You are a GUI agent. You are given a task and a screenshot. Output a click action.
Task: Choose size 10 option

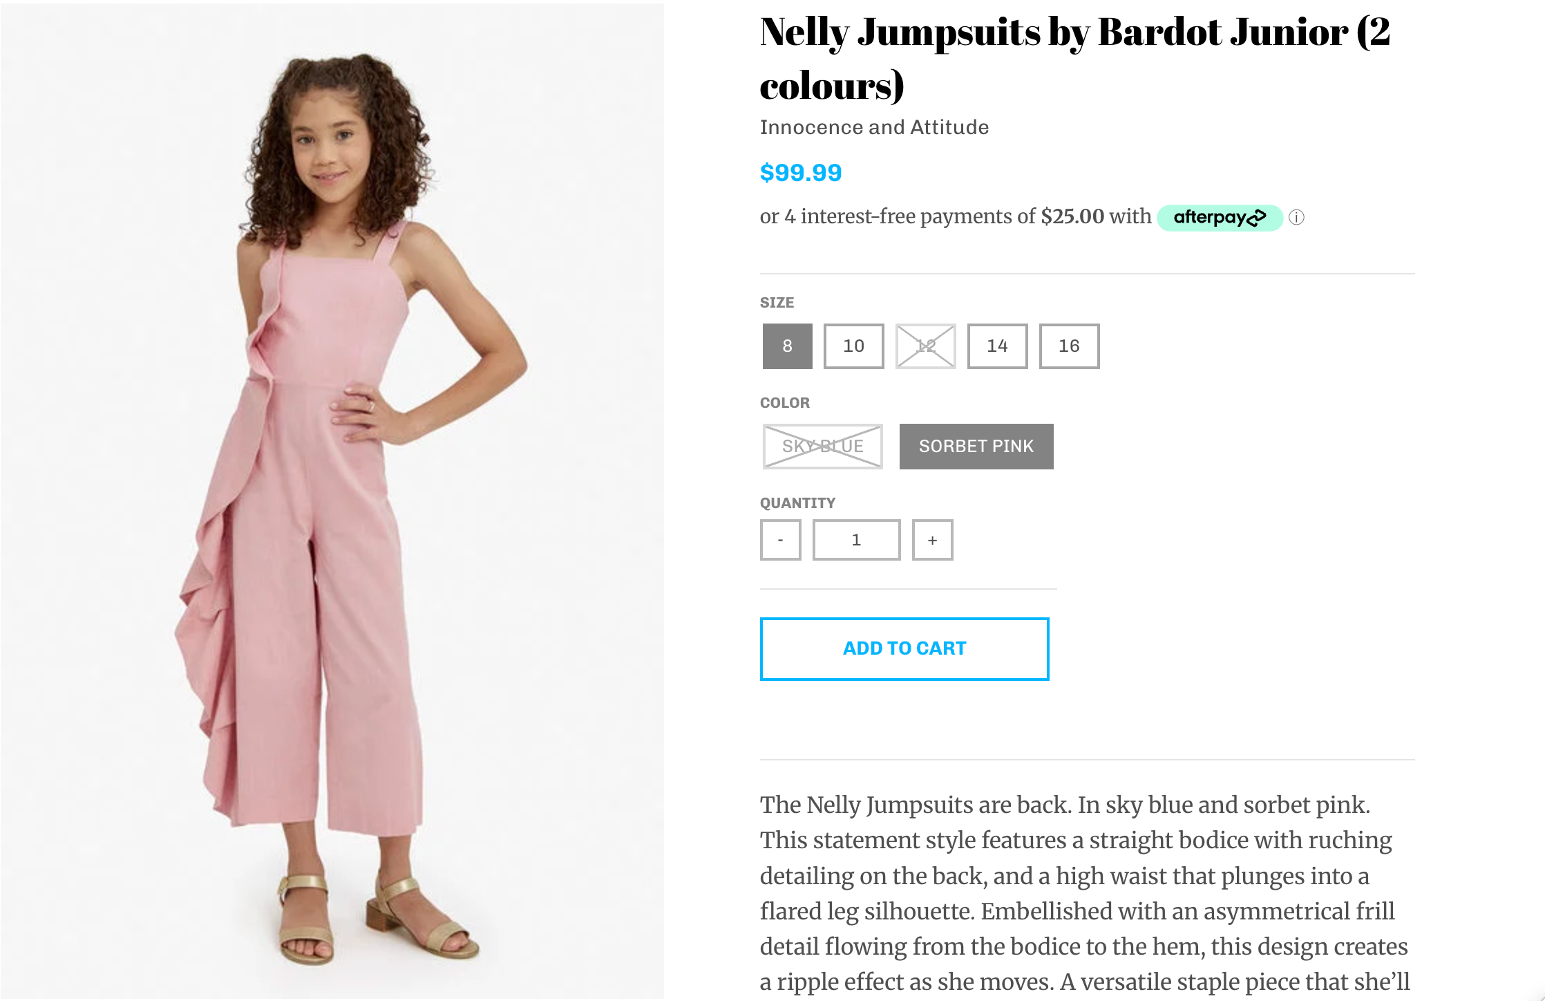[x=853, y=346]
